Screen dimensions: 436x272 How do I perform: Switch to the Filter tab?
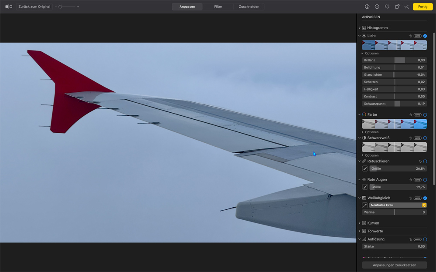pyautogui.click(x=218, y=7)
